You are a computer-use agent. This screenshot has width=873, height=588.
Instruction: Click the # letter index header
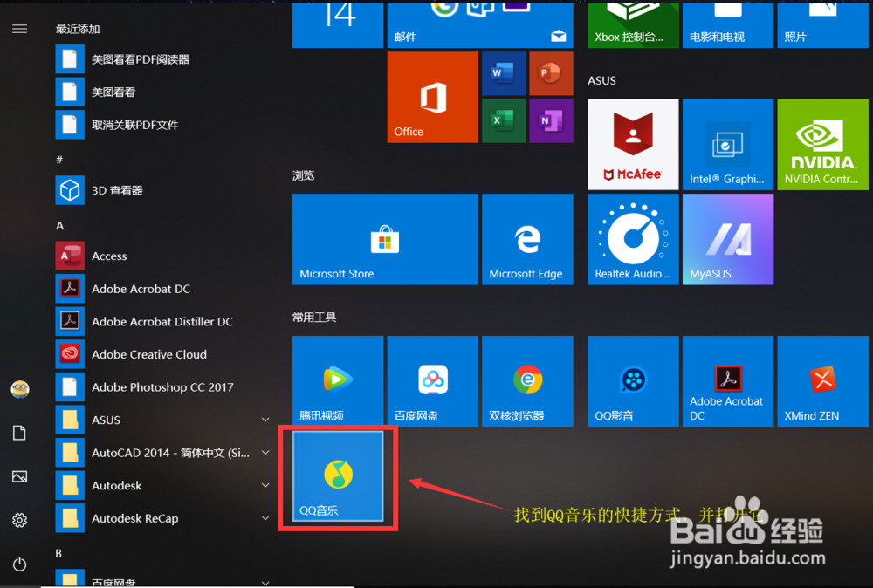59,161
